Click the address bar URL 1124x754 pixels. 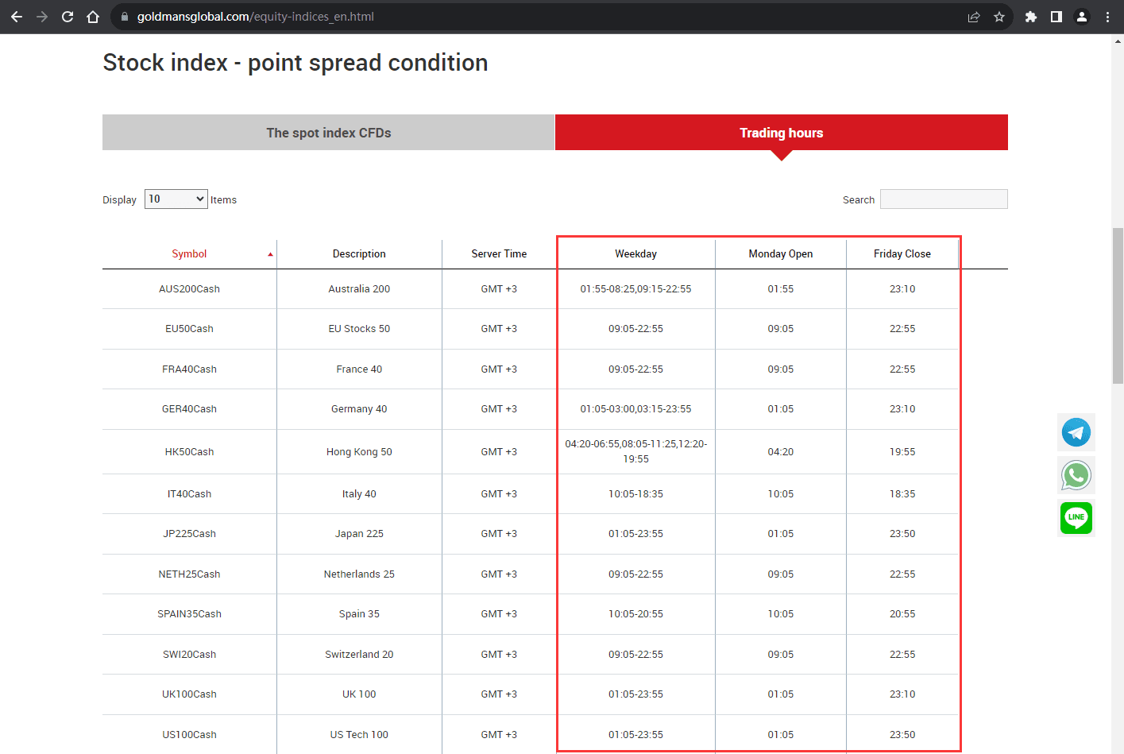coord(255,17)
